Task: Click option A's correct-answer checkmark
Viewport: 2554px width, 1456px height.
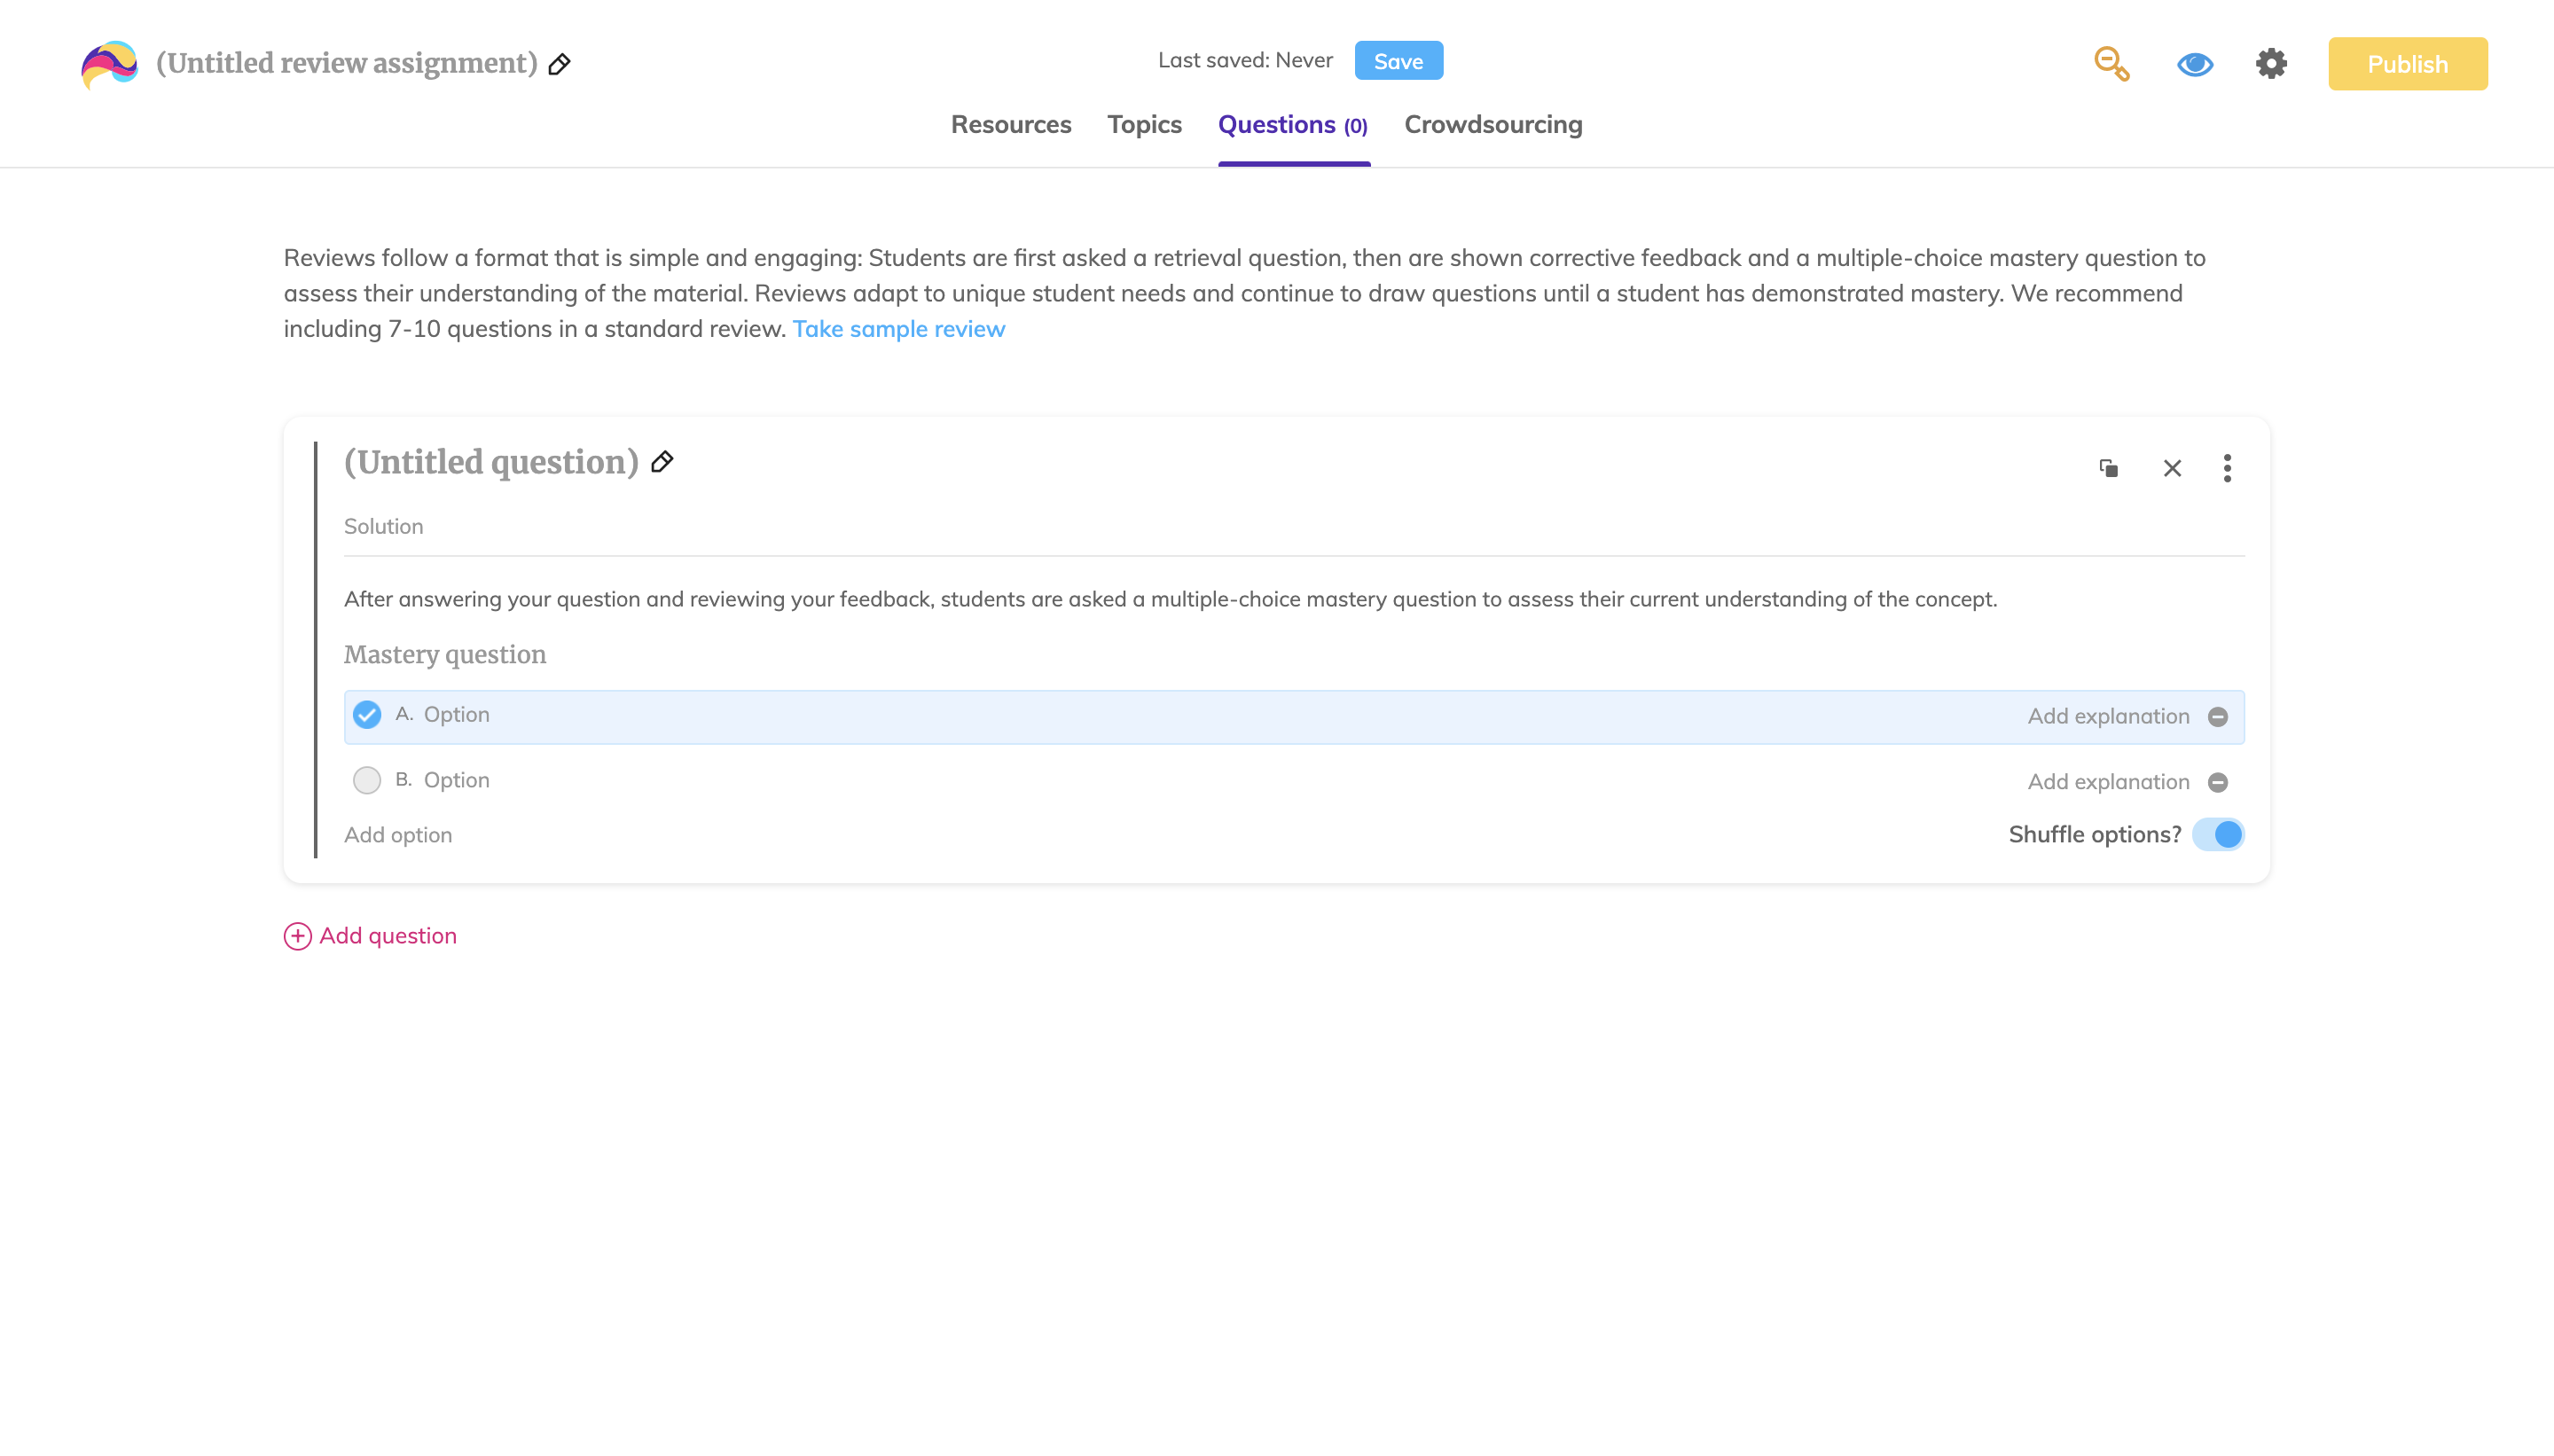Action: coord(367,715)
